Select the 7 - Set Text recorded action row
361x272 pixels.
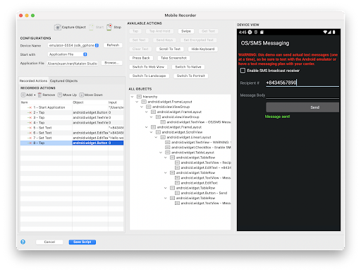pyautogui.click(x=72, y=138)
